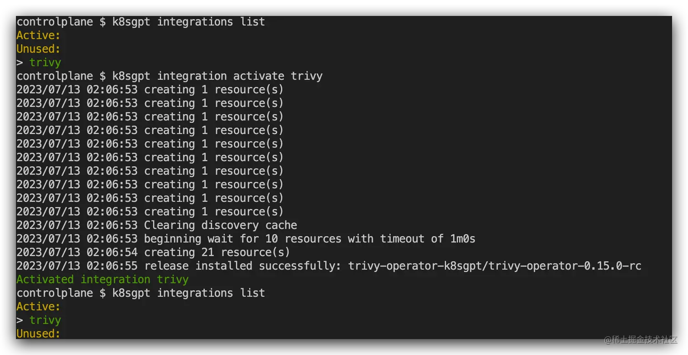Select the 'integrations list' command following 'Activated integration trivy'
688x355 pixels.
pyautogui.click(x=211, y=293)
